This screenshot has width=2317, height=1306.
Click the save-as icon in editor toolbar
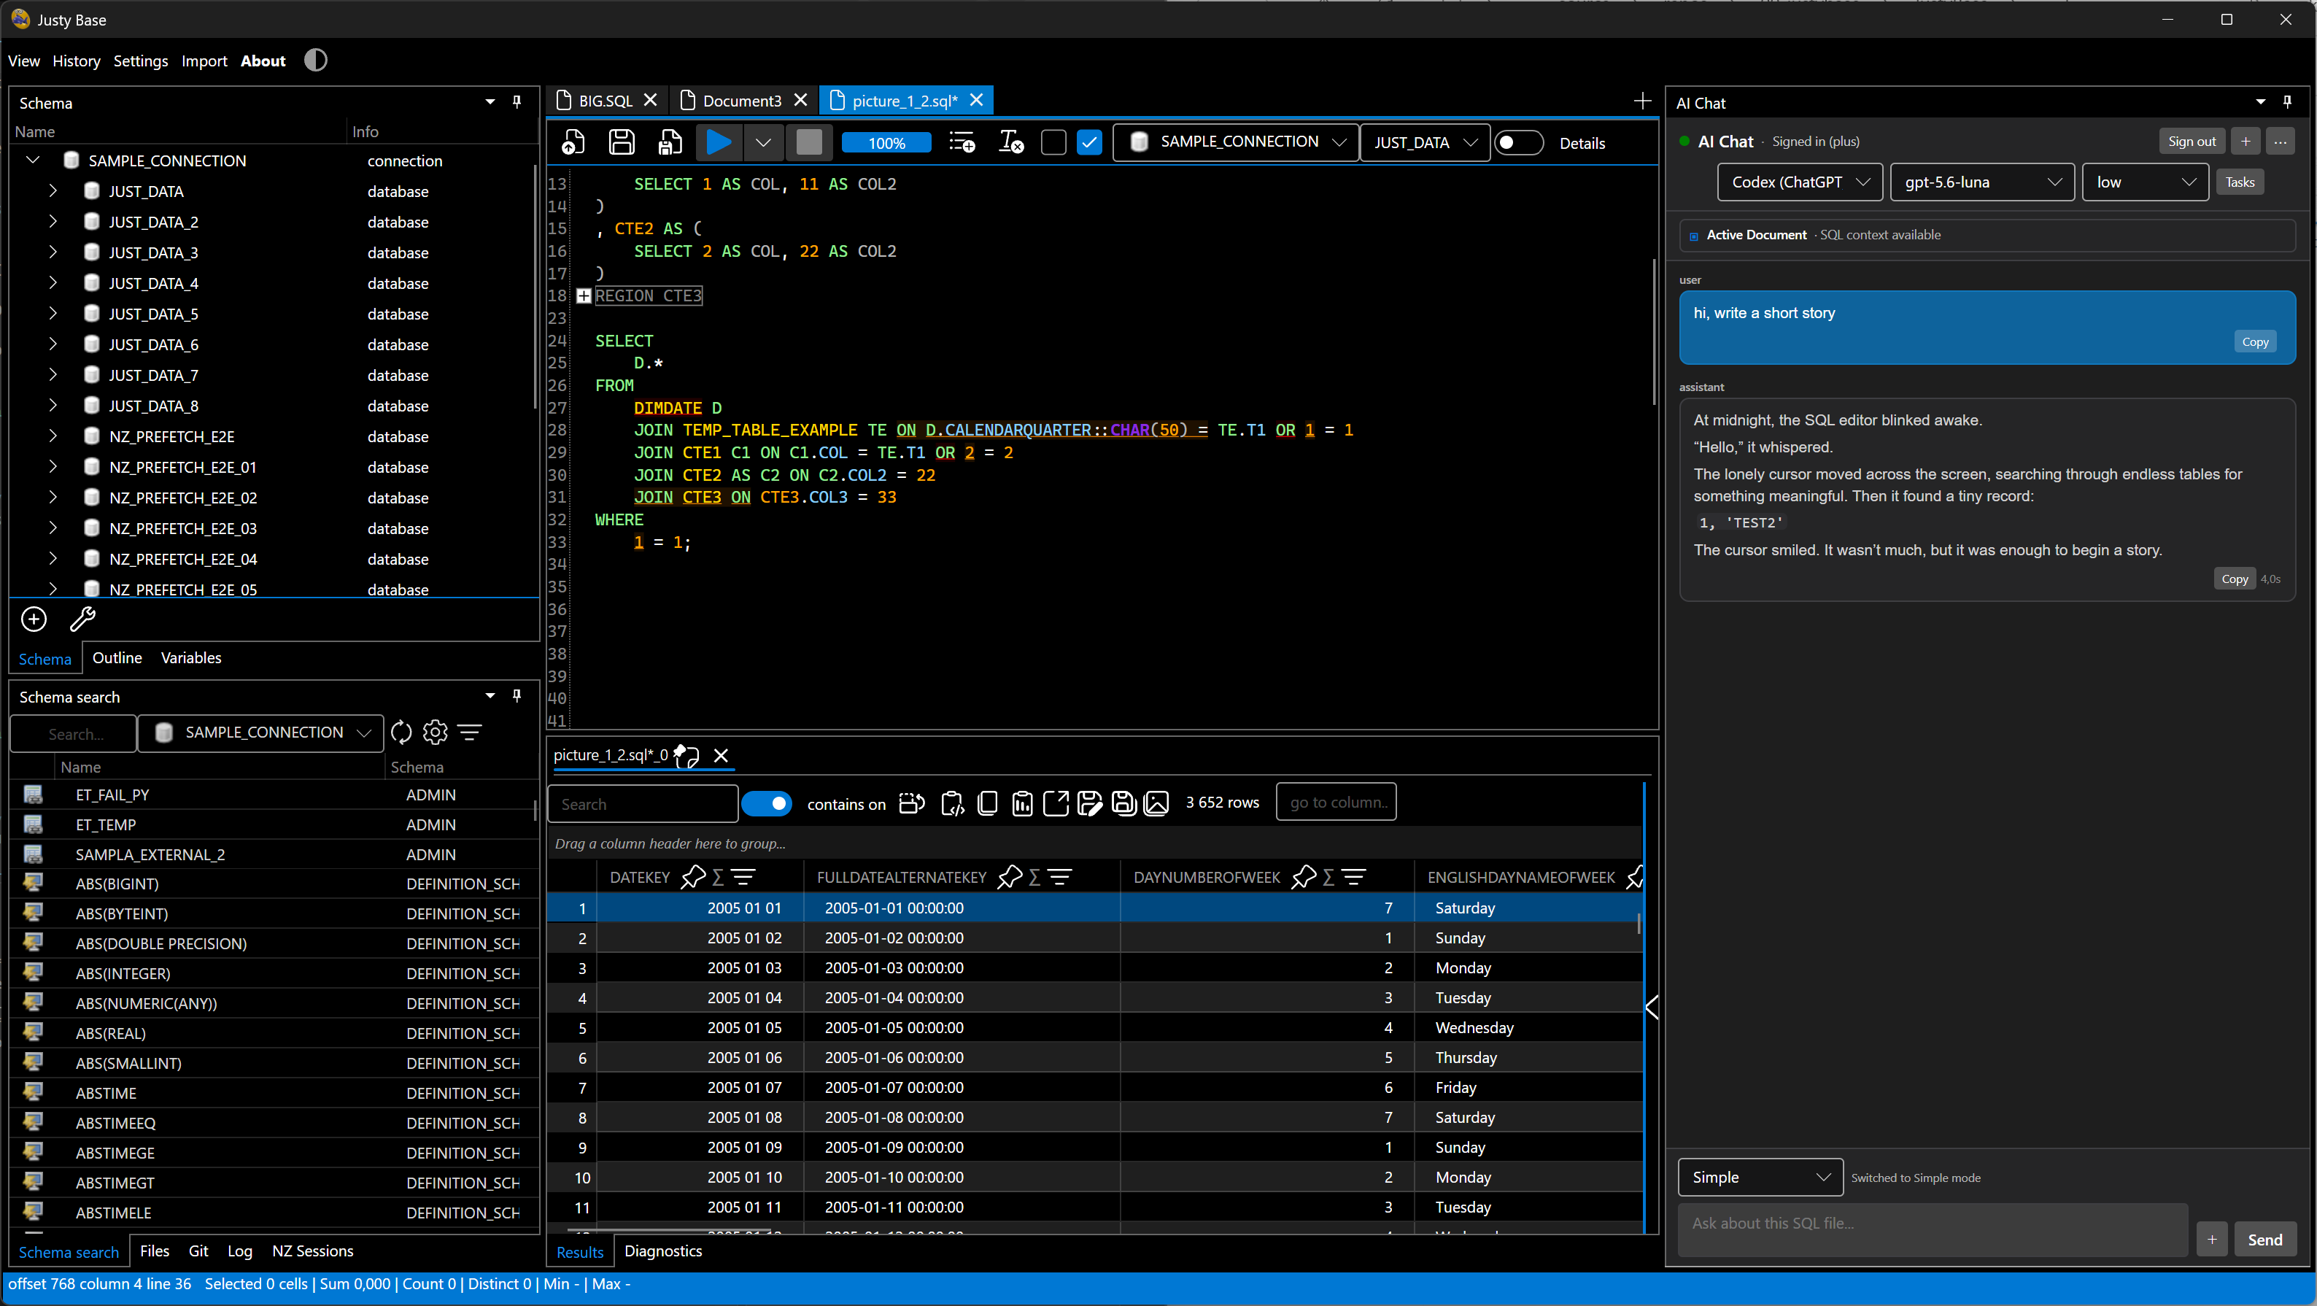669,142
